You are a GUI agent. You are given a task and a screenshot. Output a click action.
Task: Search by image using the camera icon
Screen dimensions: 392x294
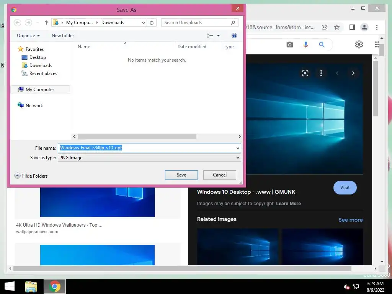290,45
